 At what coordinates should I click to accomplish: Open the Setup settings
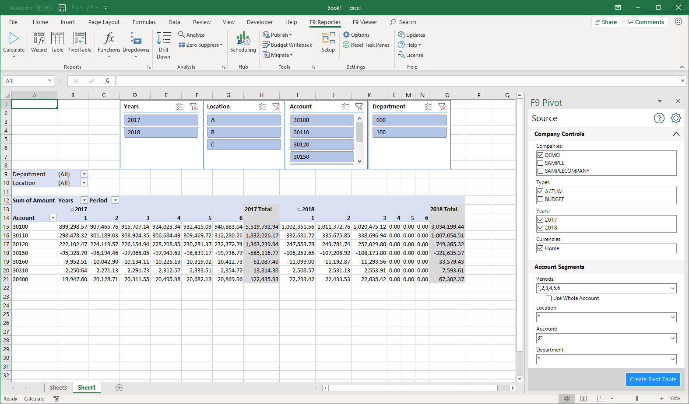[328, 42]
